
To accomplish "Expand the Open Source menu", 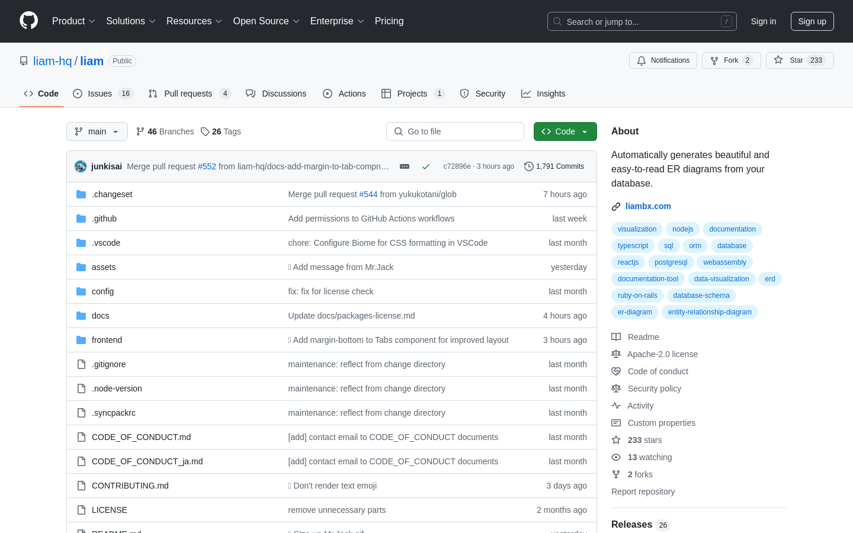I will pos(267,21).
